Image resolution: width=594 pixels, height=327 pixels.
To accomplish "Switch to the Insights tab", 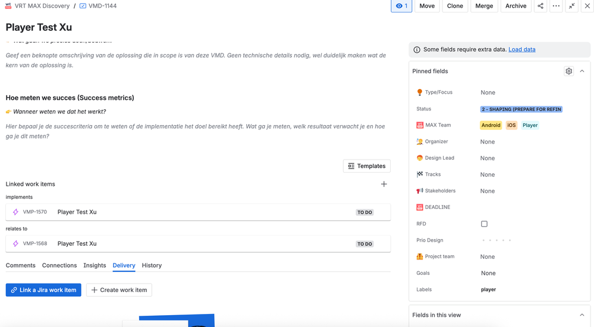I will [95, 265].
